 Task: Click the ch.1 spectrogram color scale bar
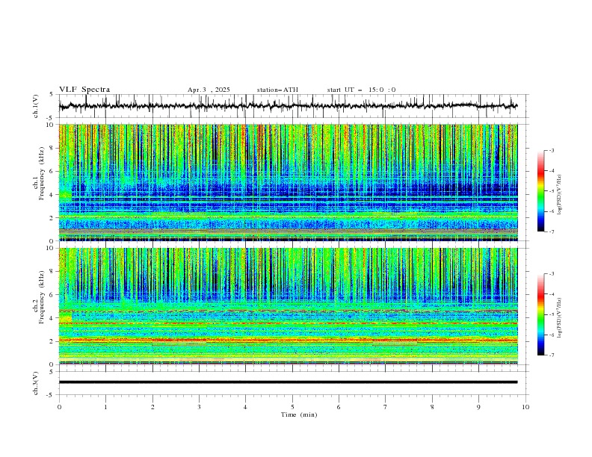point(540,191)
